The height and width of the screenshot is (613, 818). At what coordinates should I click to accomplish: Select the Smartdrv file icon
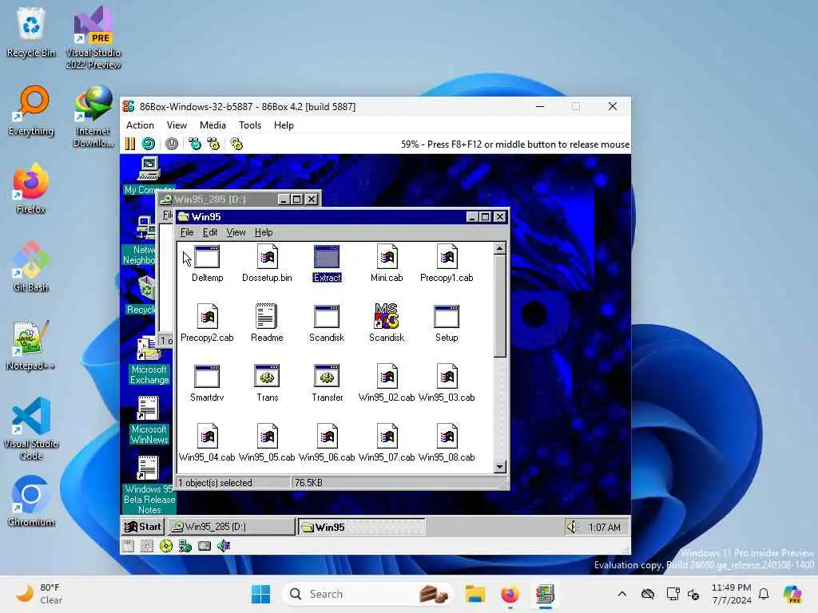[207, 383]
